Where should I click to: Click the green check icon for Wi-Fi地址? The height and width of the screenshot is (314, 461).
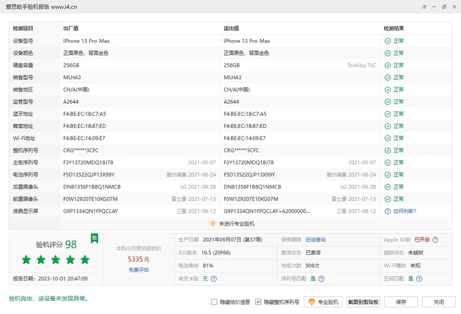pos(387,138)
